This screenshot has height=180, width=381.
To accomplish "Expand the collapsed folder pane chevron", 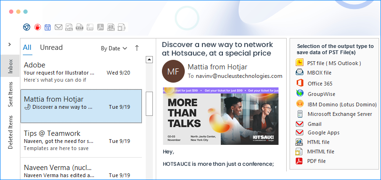I will coord(10,44).
